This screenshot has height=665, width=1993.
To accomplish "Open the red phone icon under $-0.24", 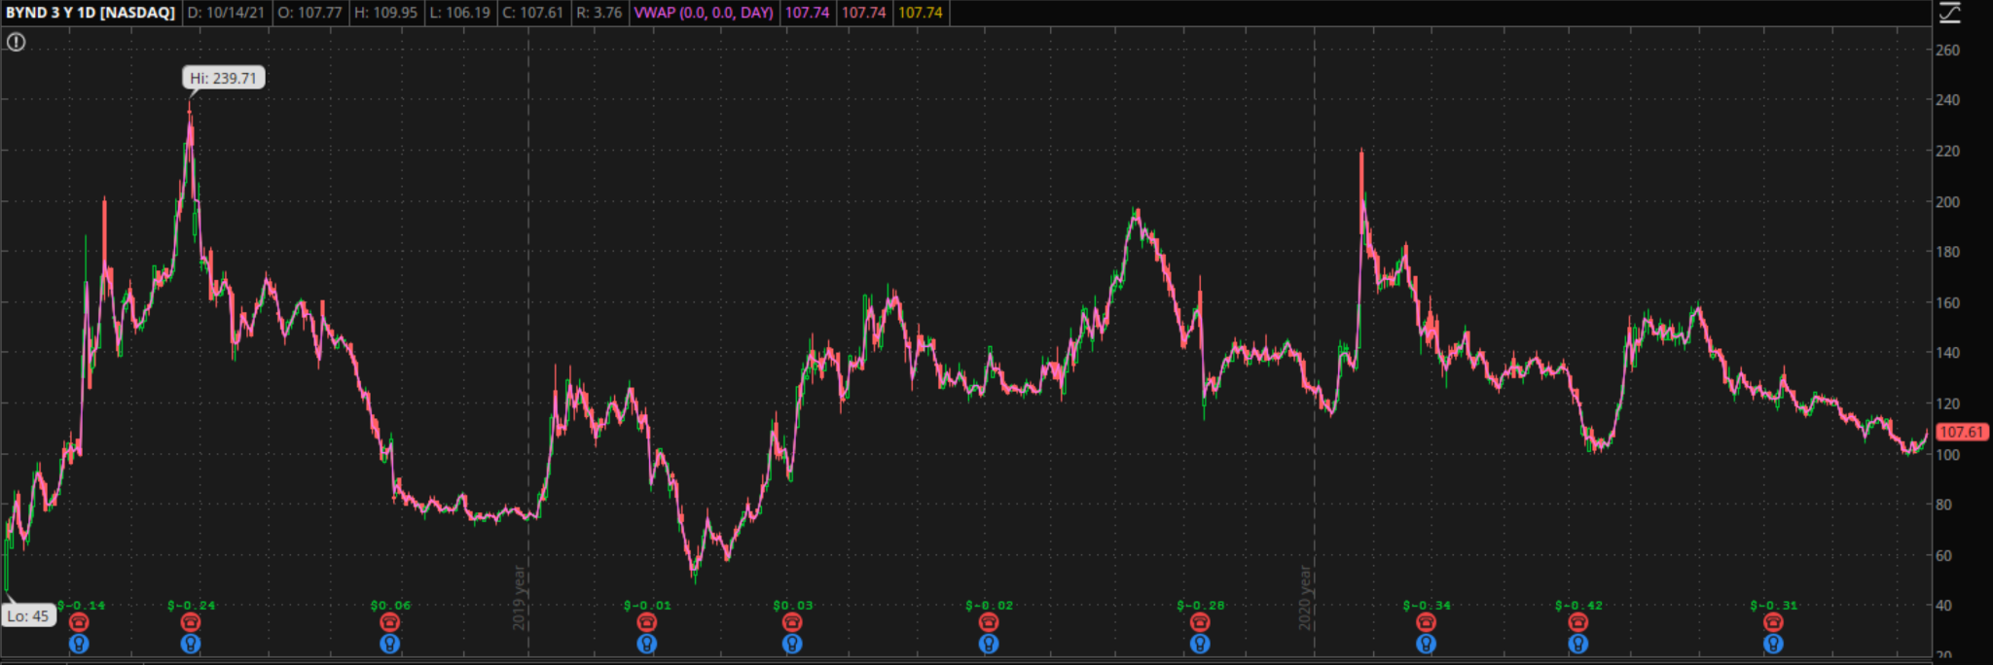I will (x=191, y=622).
